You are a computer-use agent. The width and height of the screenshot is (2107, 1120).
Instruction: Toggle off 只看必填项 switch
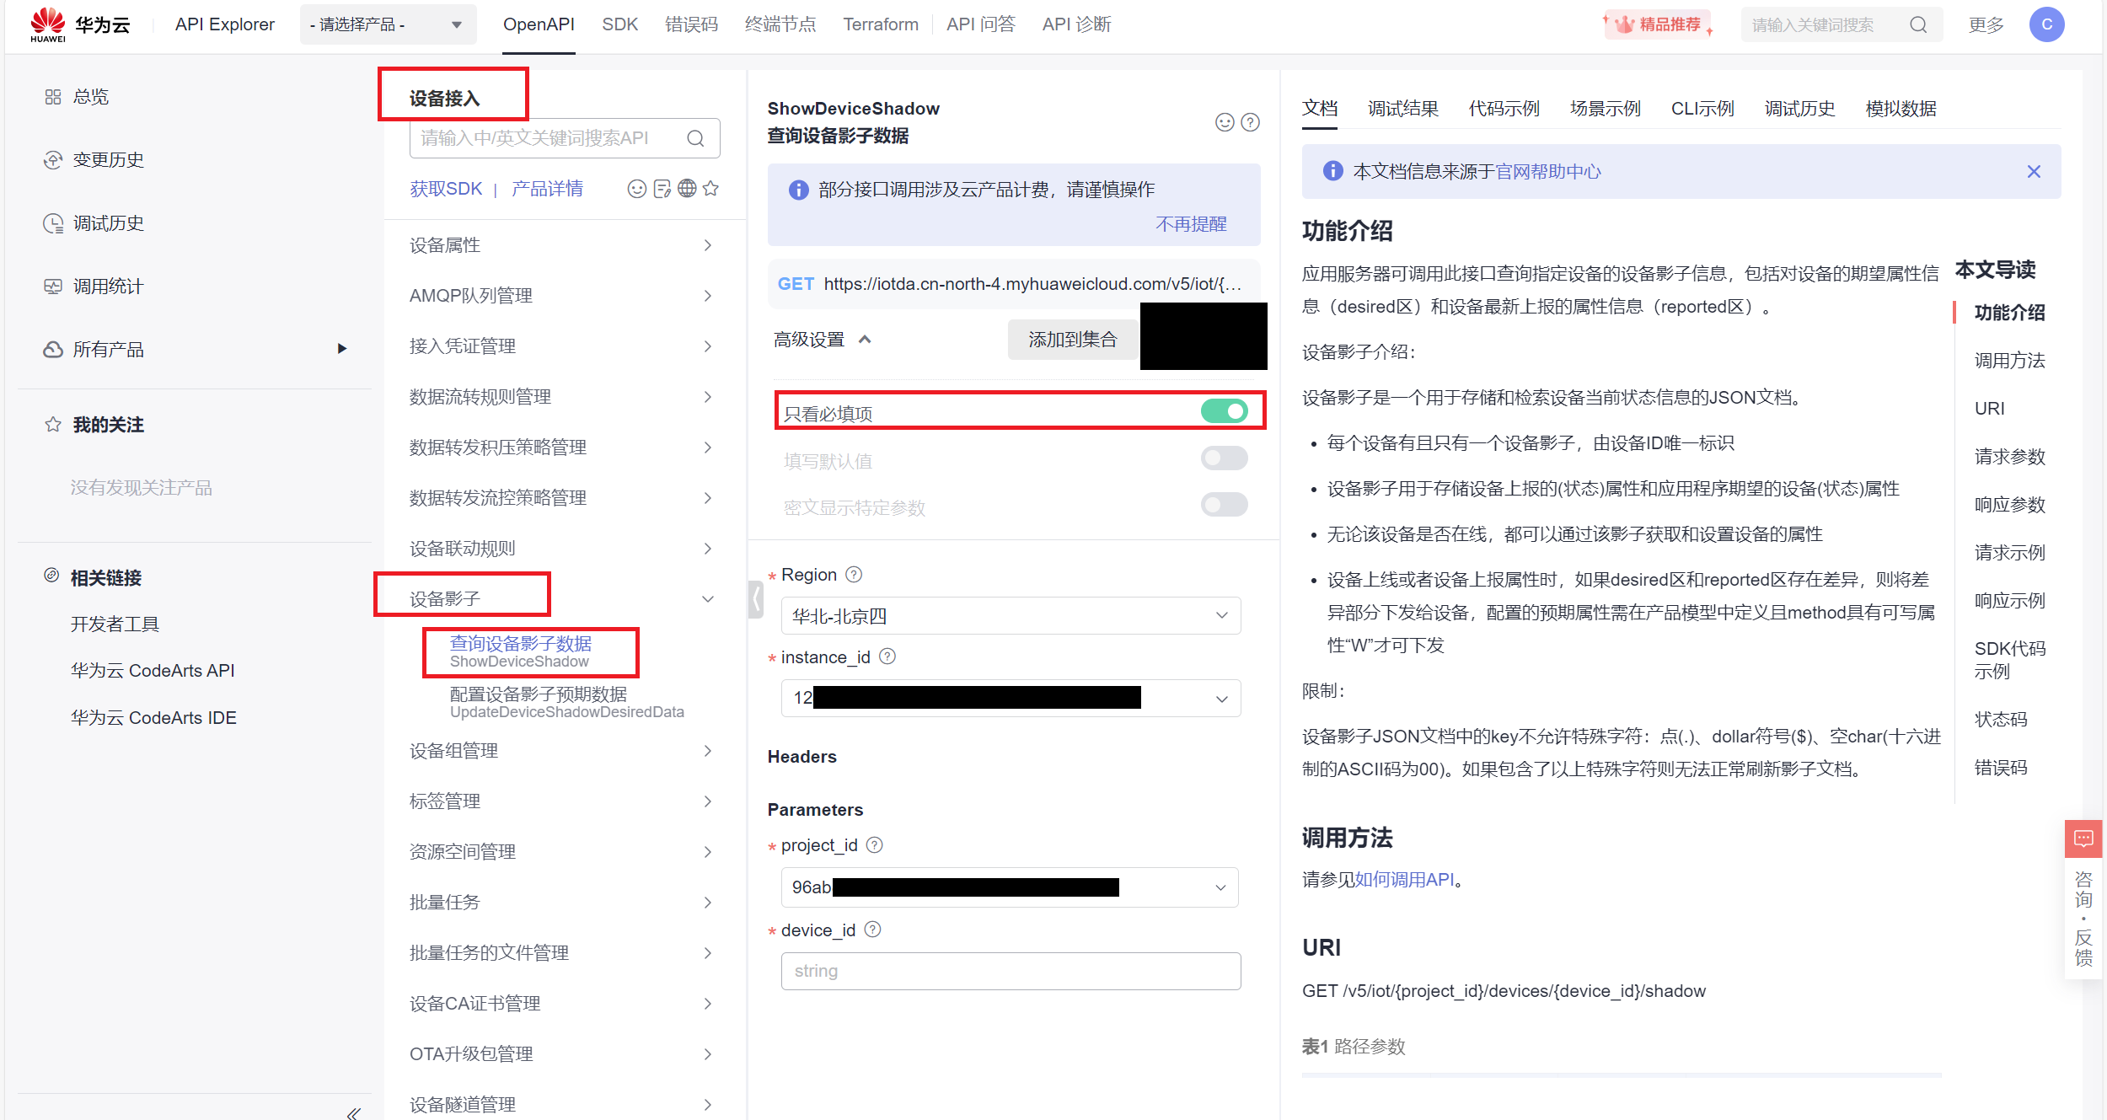[1225, 411]
